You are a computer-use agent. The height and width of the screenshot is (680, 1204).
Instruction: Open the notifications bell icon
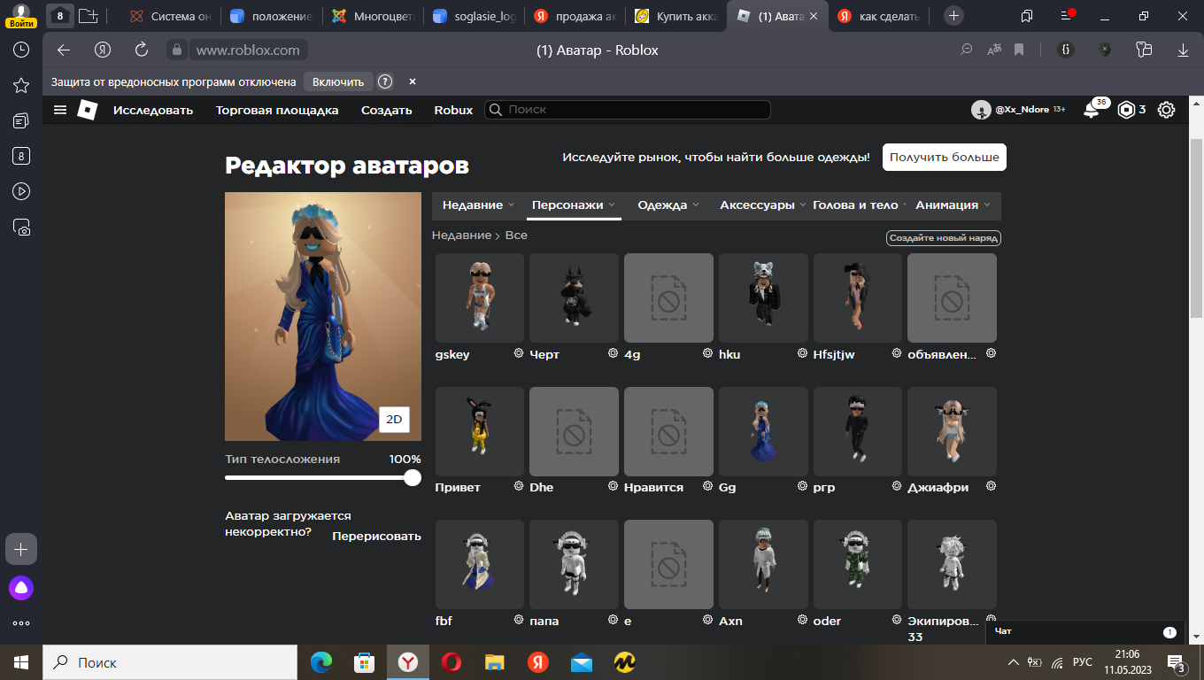click(1091, 111)
